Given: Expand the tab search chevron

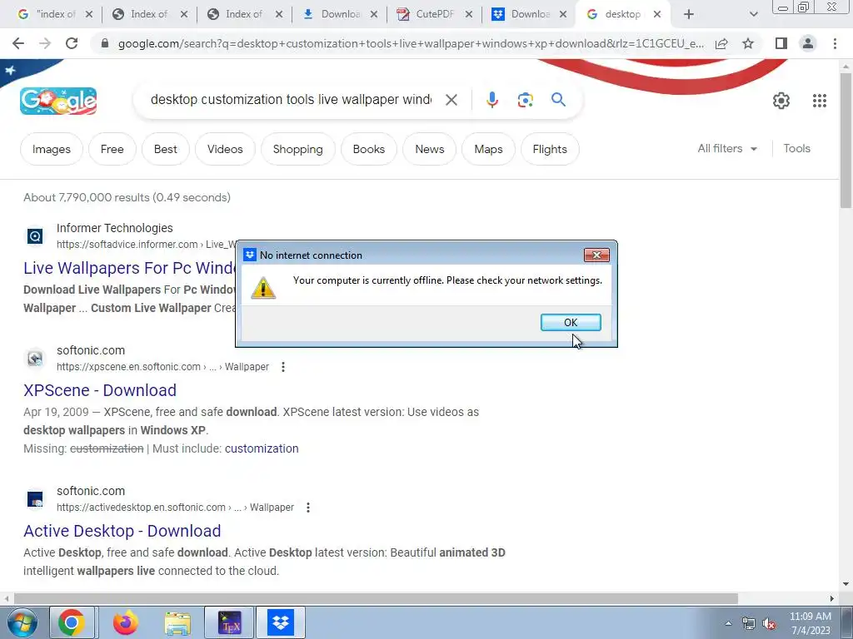Looking at the screenshot, I should [x=753, y=14].
